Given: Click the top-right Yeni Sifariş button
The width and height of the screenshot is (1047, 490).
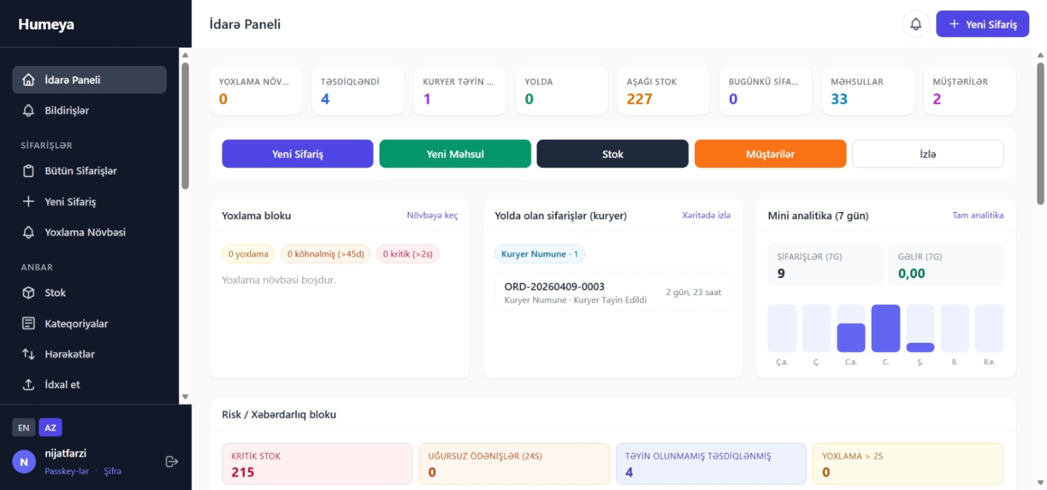Looking at the screenshot, I should [982, 24].
